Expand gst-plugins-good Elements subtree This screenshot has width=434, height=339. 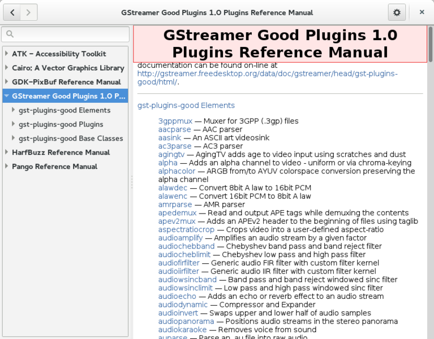pos(13,110)
